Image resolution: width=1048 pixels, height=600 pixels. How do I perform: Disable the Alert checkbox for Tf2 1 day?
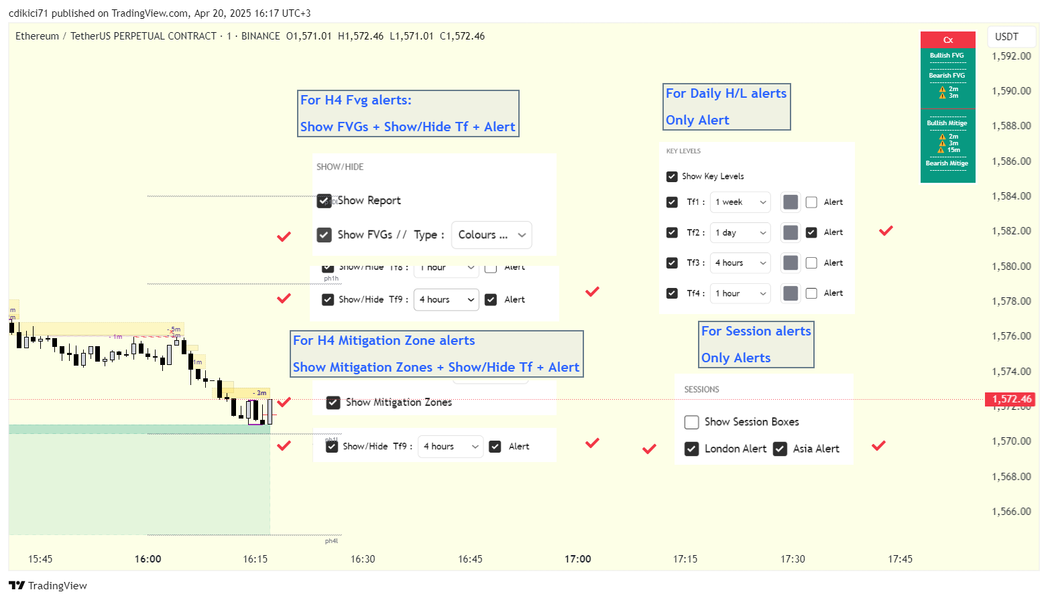click(x=811, y=232)
